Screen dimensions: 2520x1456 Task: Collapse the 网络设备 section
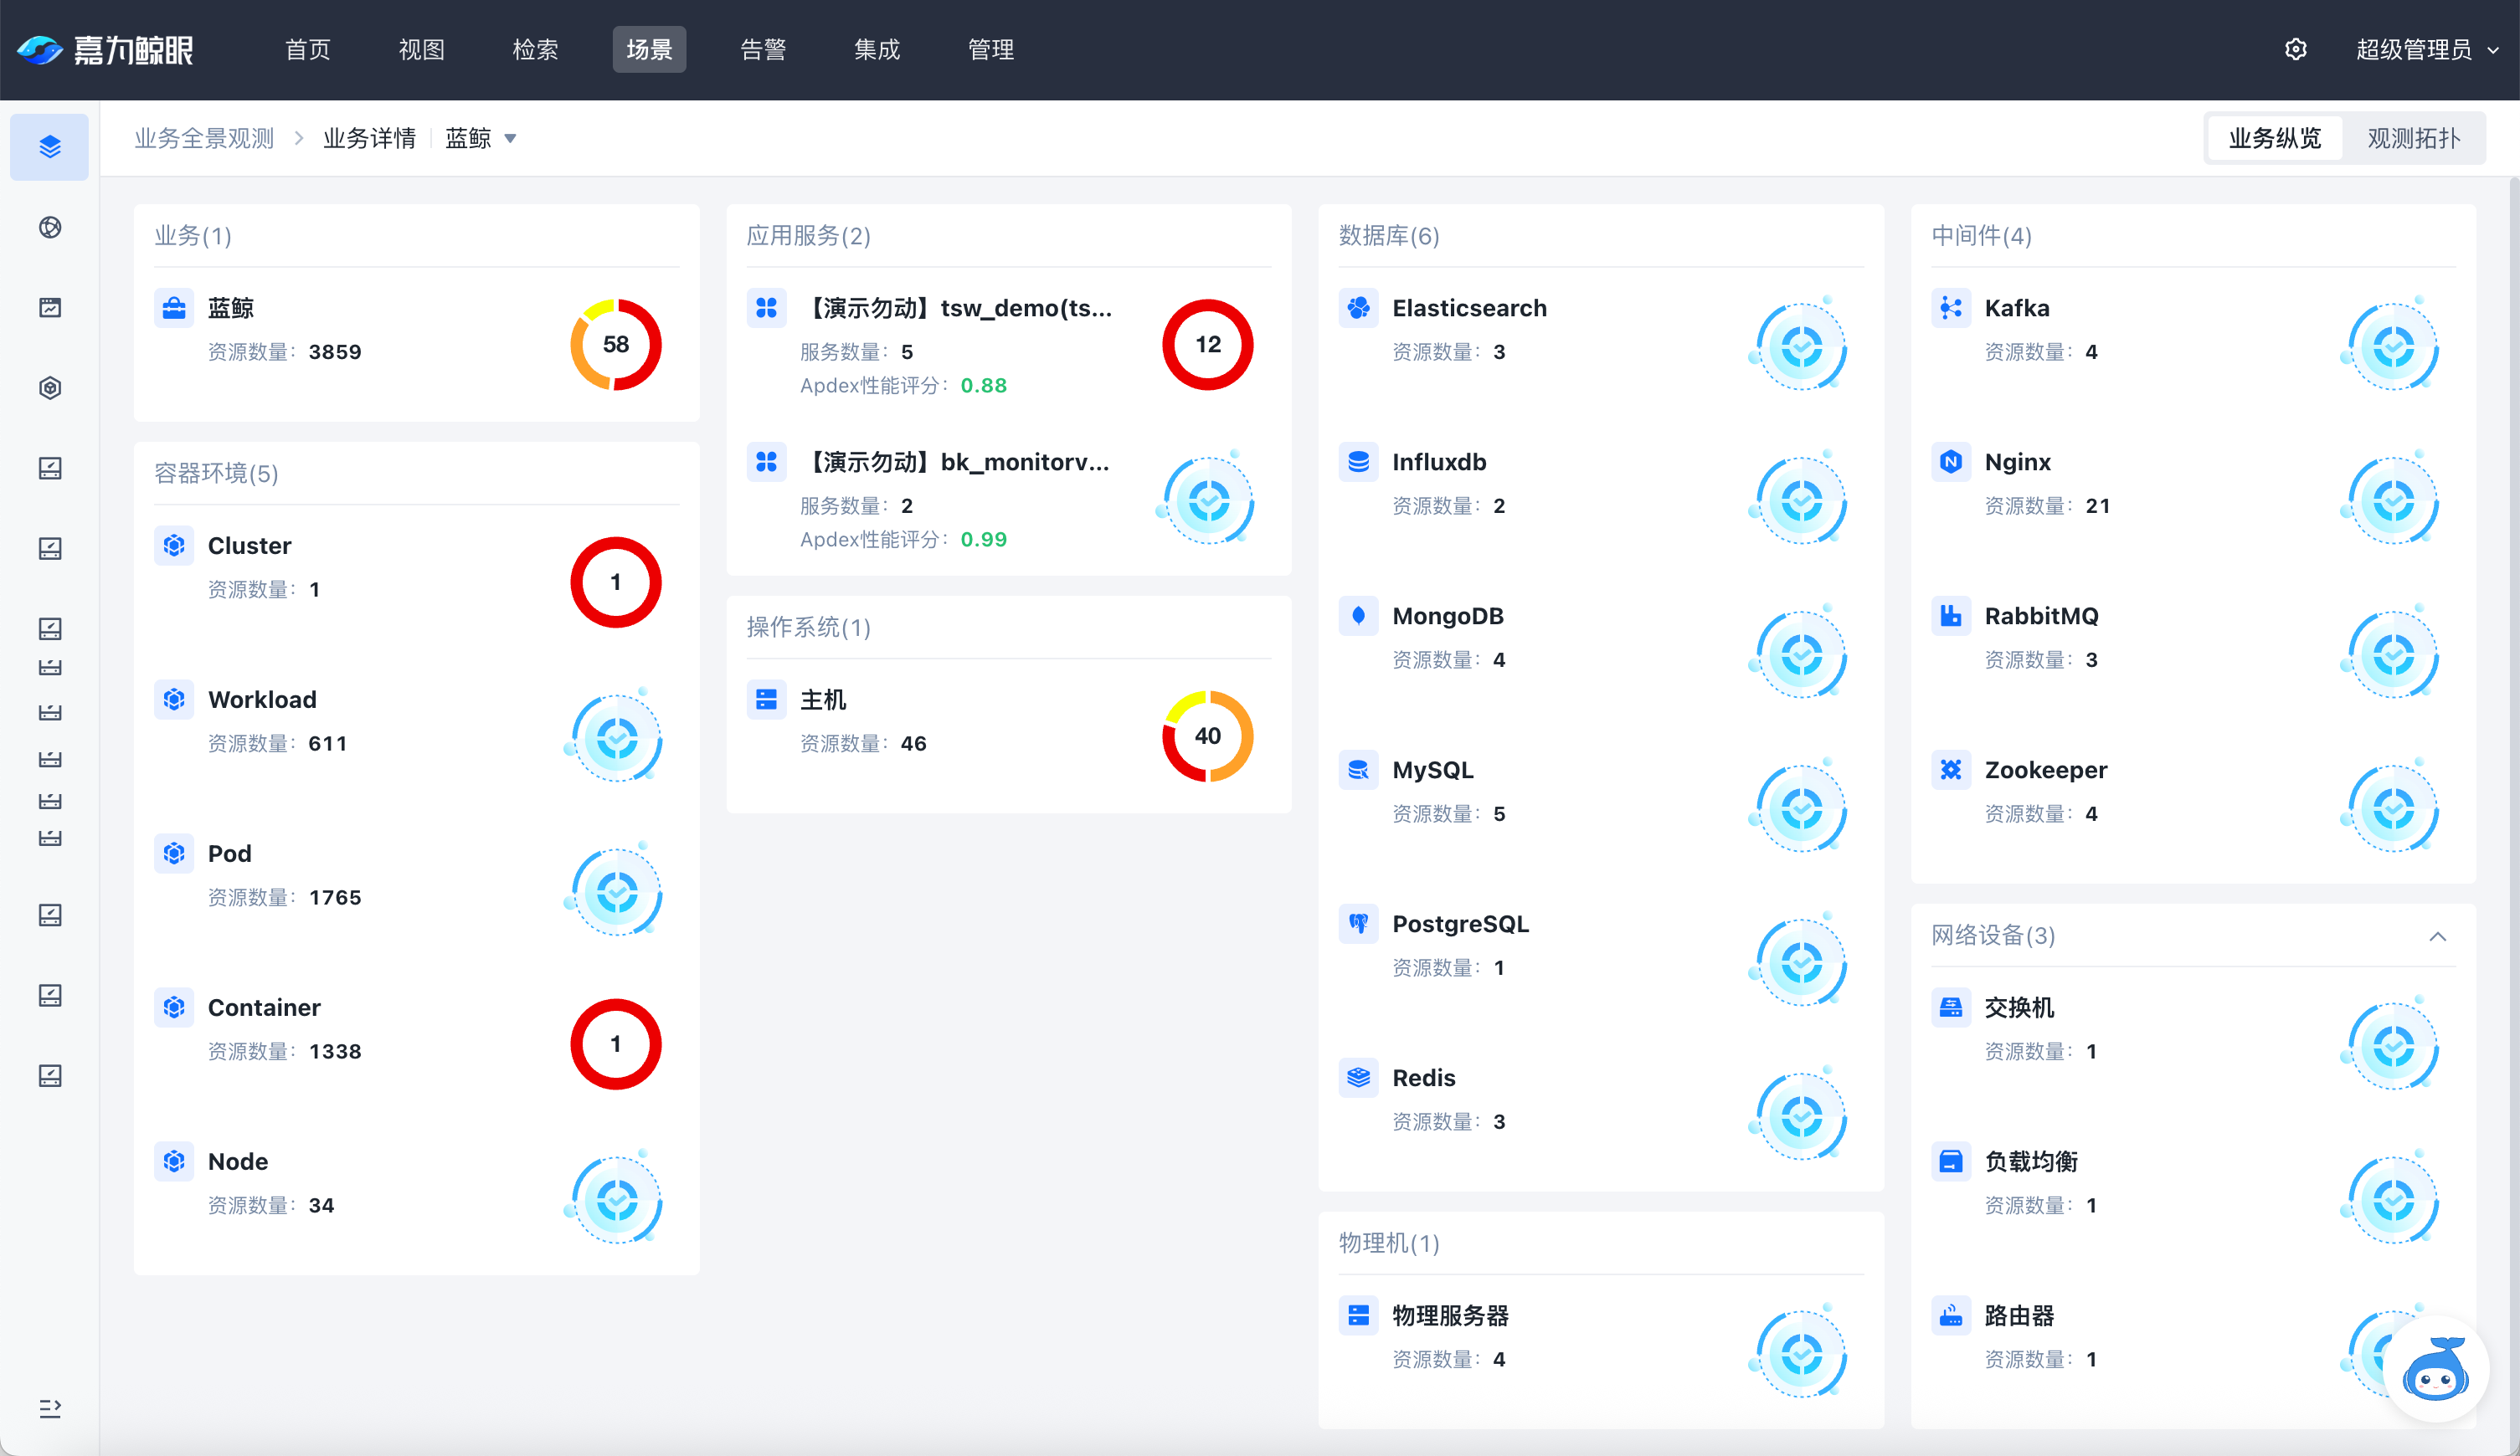pos(2437,936)
